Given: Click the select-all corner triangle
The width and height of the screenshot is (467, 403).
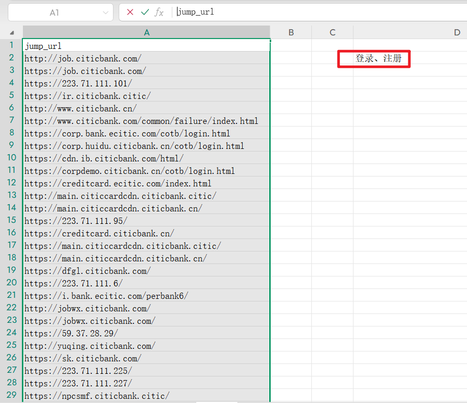Looking at the screenshot, I should click(x=12, y=32).
